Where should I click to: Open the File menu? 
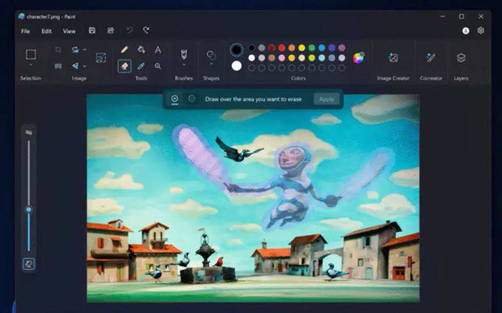pyautogui.click(x=25, y=31)
